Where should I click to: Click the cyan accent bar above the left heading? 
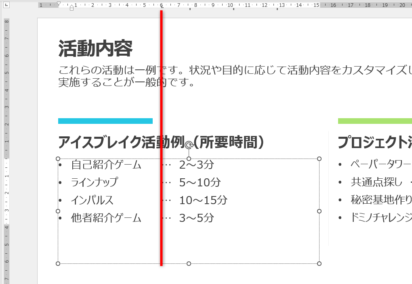click(x=105, y=120)
